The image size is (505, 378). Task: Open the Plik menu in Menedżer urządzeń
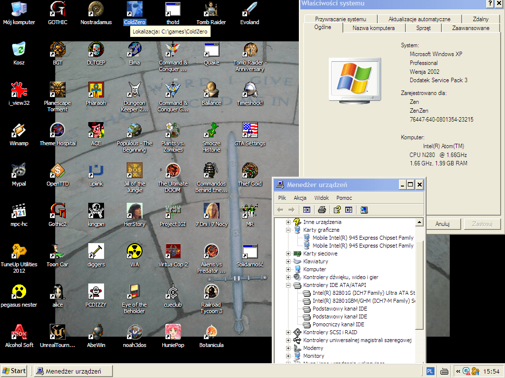282,198
